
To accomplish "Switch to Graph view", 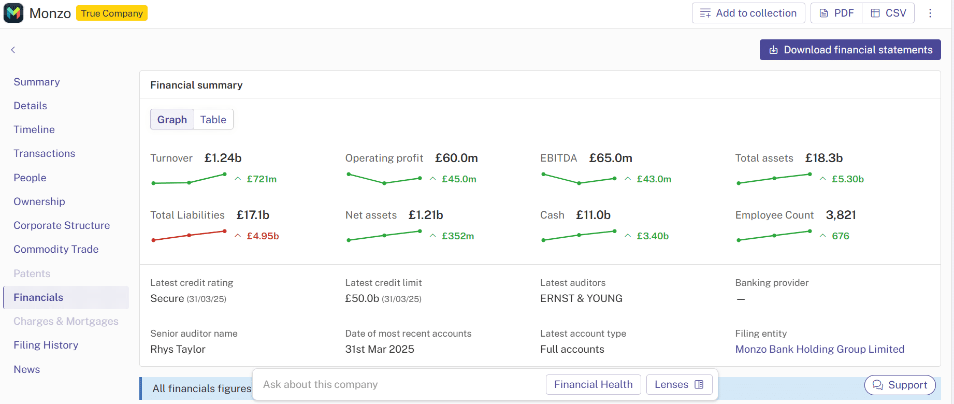I will 172,119.
